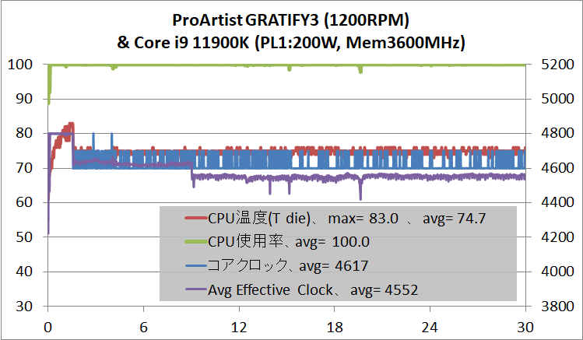This screenshot has height=340, width=583.
Task: Click the horizontal axis label '0'
Action: pyautogui.click(x=48, y=328)
